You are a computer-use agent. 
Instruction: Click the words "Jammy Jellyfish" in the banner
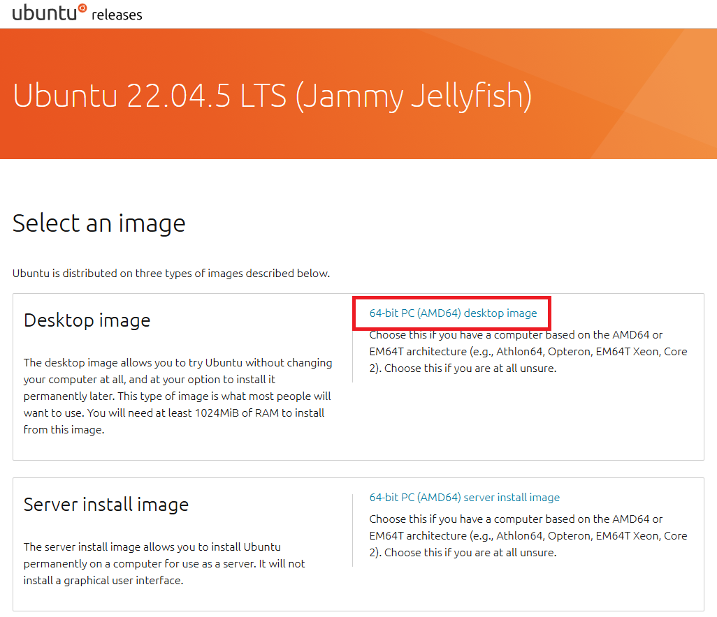point(412,96)
